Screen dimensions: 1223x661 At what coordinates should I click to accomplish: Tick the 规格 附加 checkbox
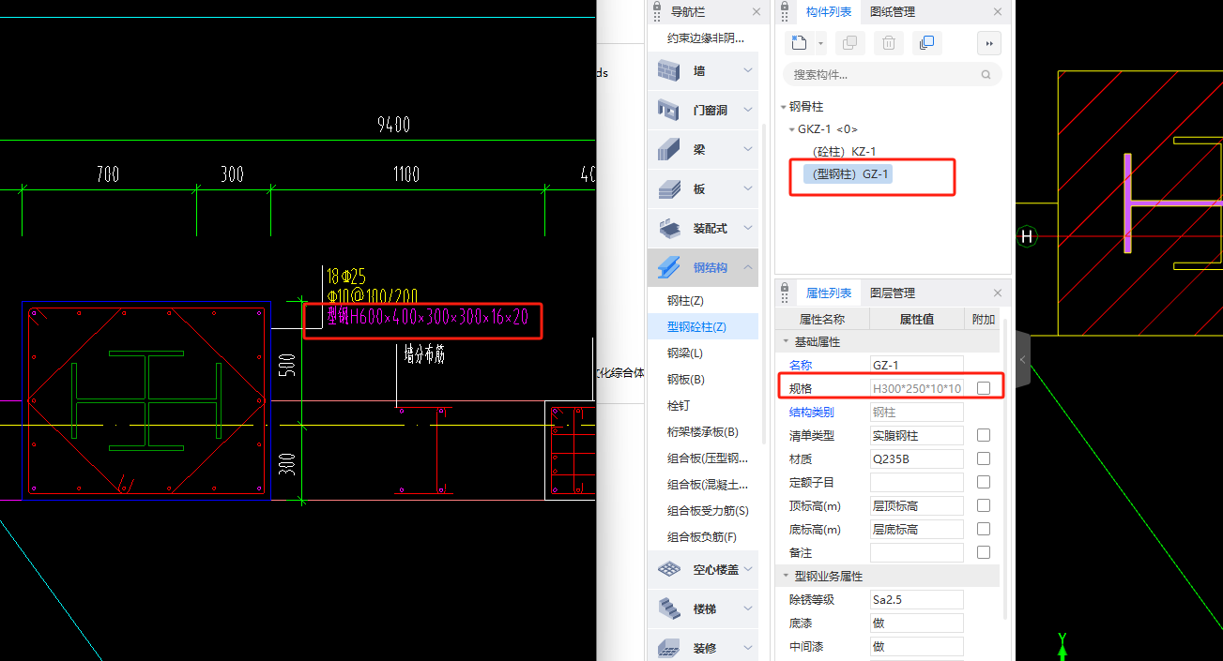click(984, 387)
